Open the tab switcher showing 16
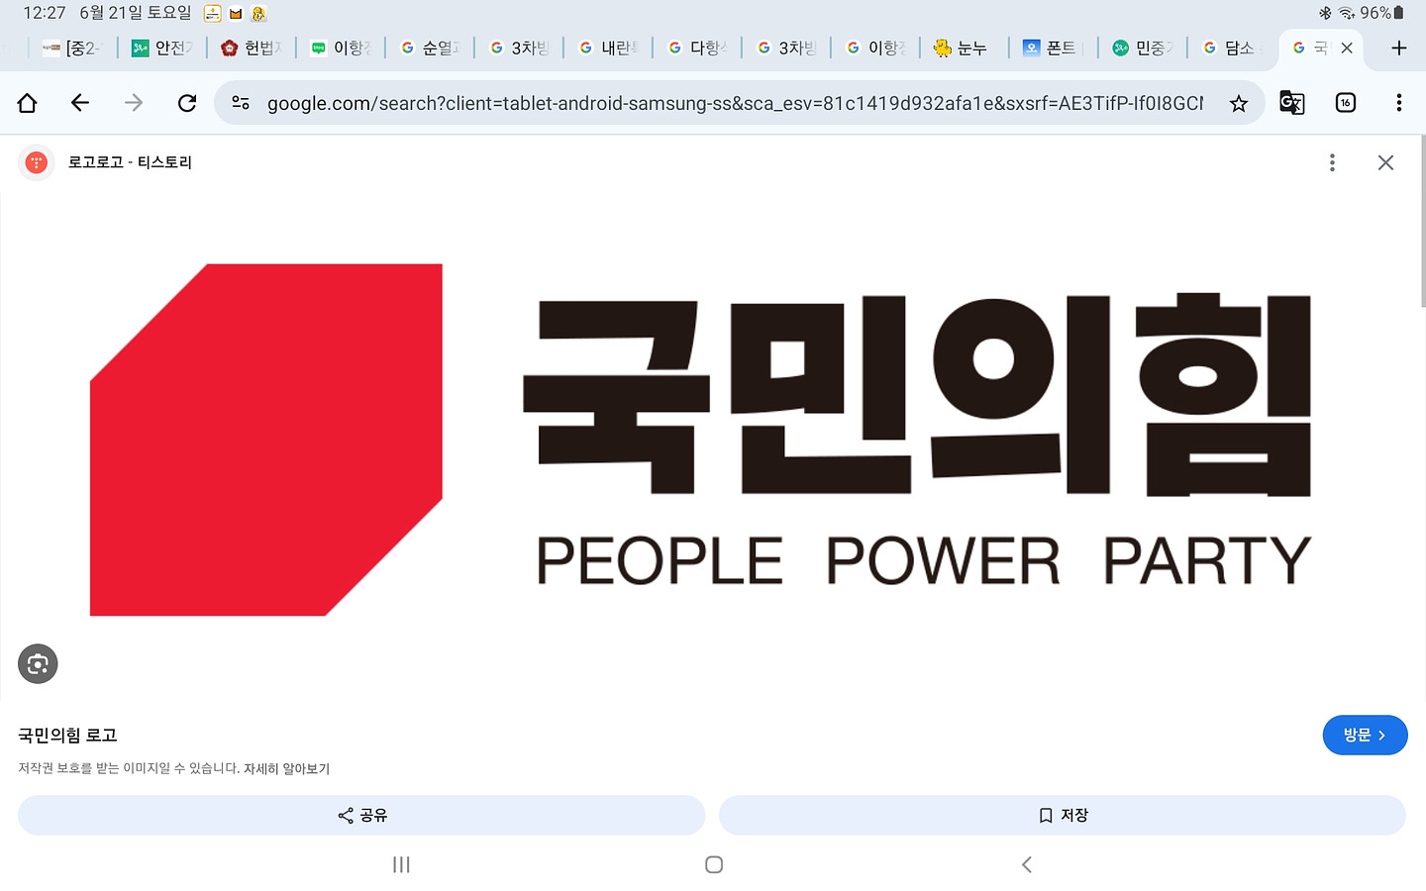Image resolution: width=1426 pixels, height=891 pixels. (1345, 103)
